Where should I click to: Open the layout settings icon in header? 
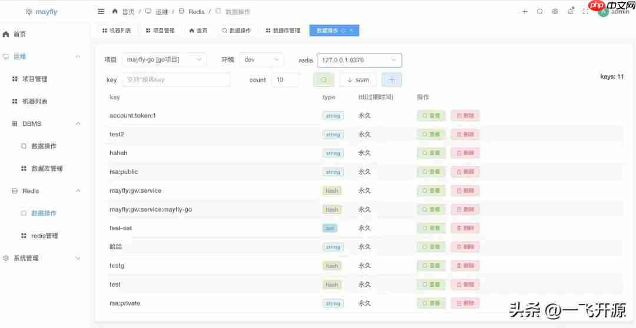click(x=555, y=12)
